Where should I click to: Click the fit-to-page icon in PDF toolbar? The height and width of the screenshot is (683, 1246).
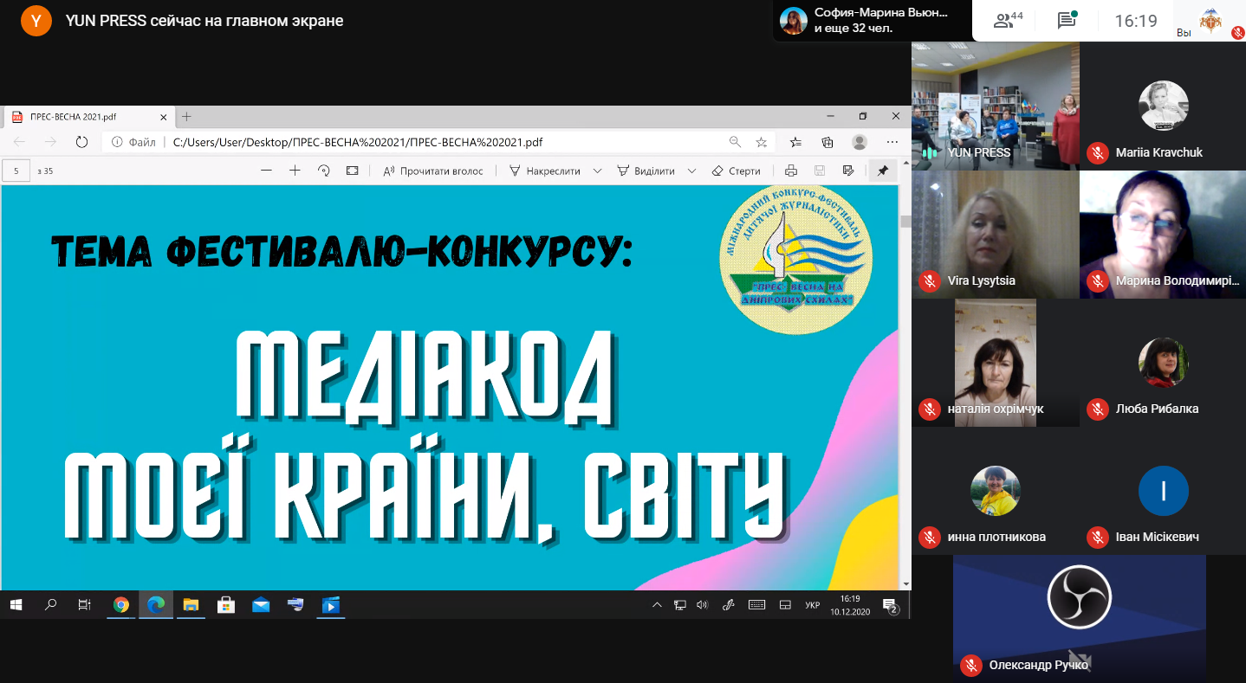pyautogui.click(x=352, y=171)
